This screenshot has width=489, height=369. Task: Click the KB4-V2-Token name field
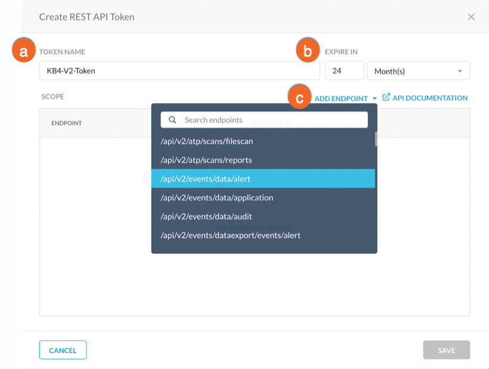(179, 70)
